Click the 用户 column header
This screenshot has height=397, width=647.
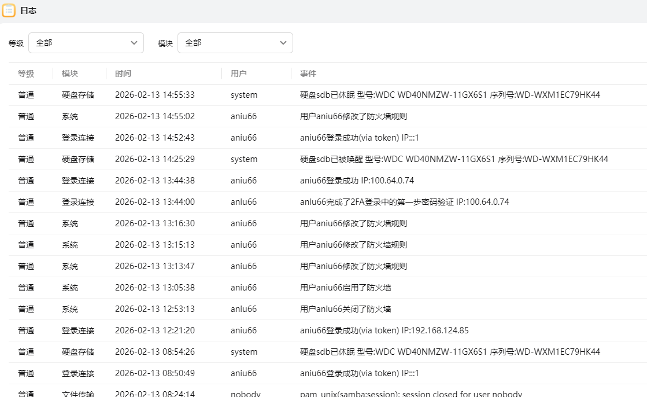pos(239,73)
